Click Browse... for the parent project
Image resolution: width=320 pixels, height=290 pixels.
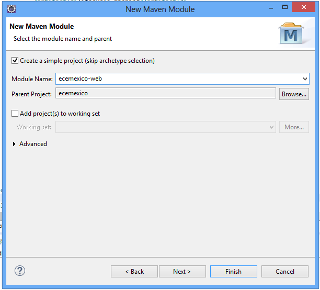pyautogui.click(x=294, y=94)
